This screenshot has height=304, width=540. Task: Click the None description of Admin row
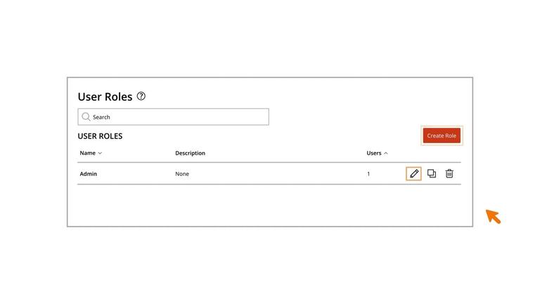[x=182, y=174]
